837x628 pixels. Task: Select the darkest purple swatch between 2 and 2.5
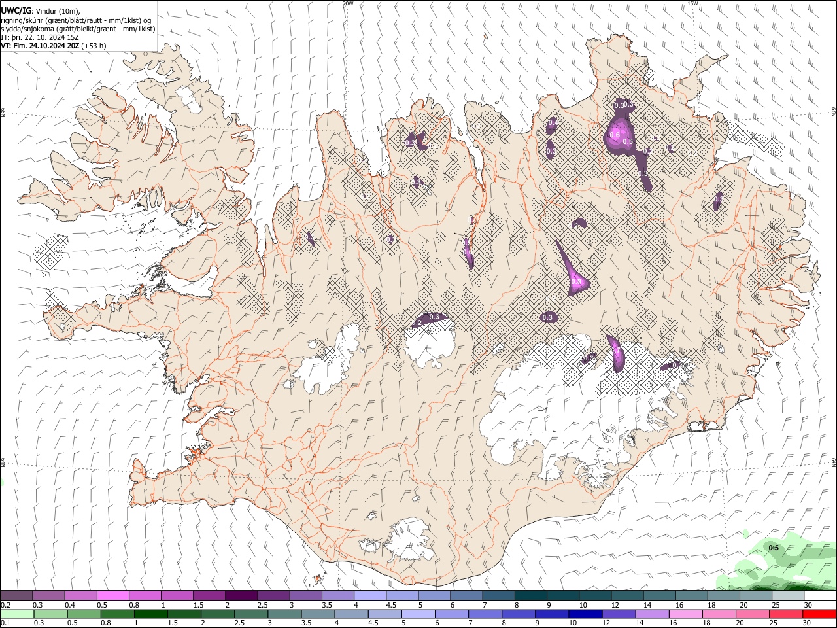[x=241, y=595]
